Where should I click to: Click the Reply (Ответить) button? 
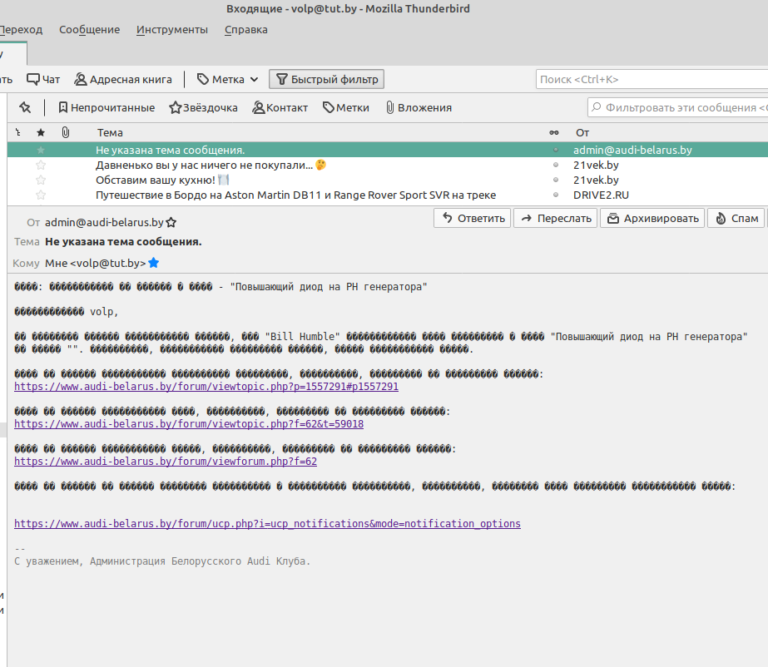coord(472,218)
